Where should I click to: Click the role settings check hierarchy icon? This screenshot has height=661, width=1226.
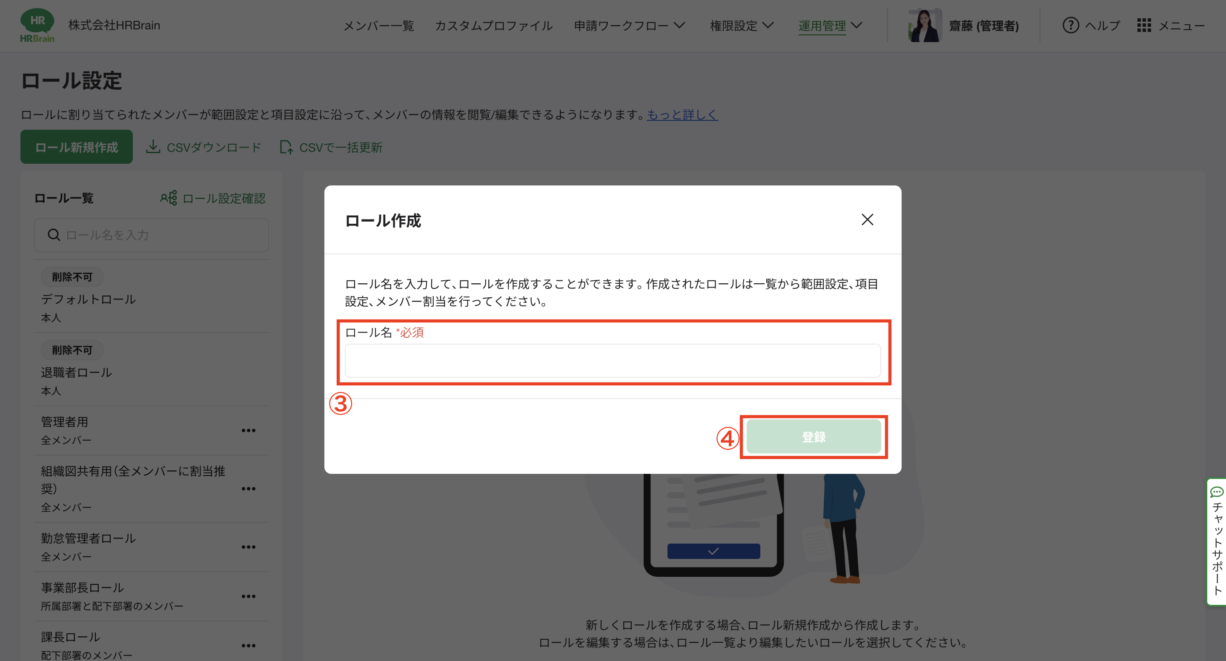(169, 198)
